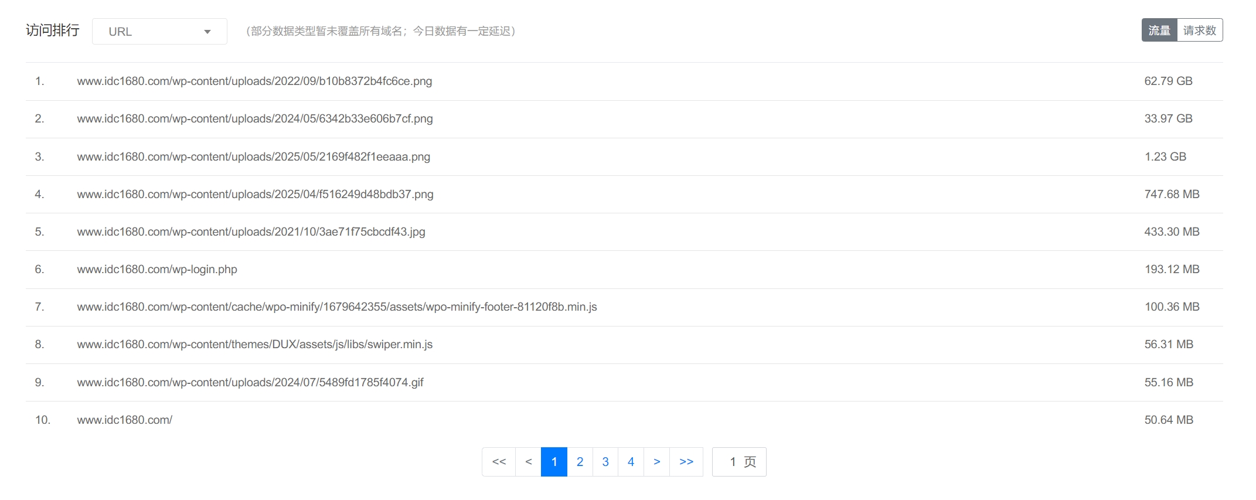
Task: Click the 747.68 MB traffic value
Action: tap(1172, 195)
